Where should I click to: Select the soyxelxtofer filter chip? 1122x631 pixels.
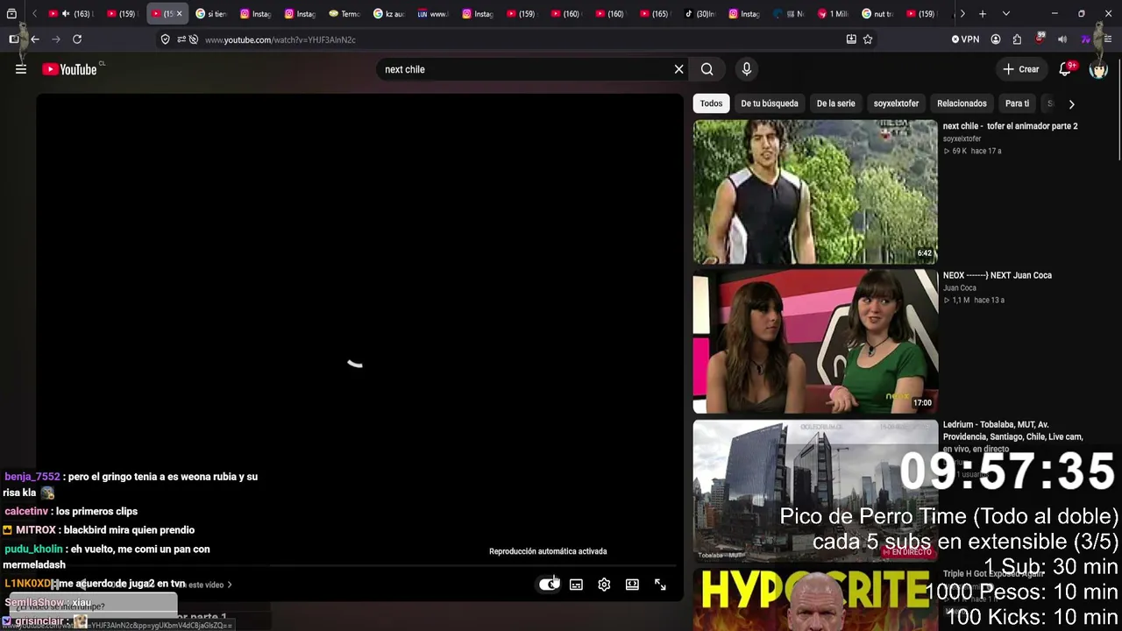click(x=896, y=103)
